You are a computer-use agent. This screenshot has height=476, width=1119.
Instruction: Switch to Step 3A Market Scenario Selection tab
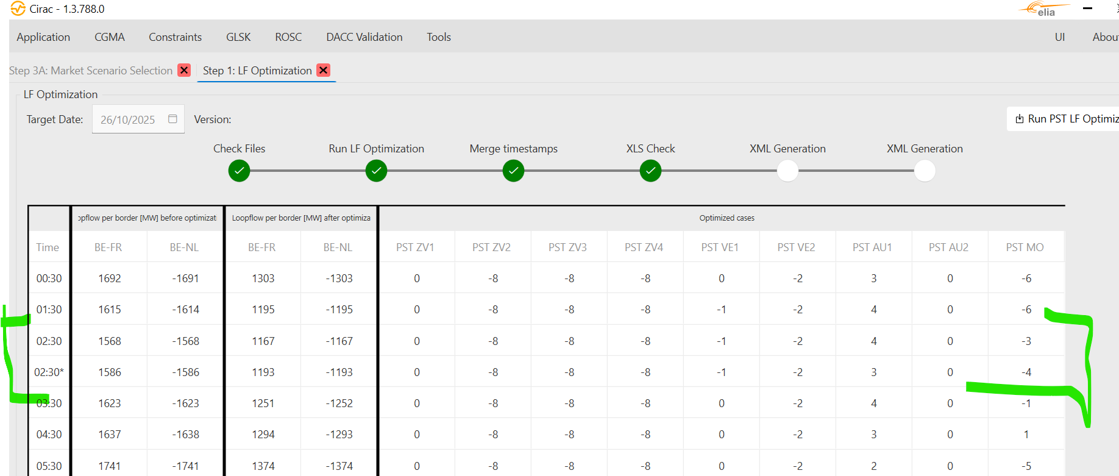(x=91, y=71)
